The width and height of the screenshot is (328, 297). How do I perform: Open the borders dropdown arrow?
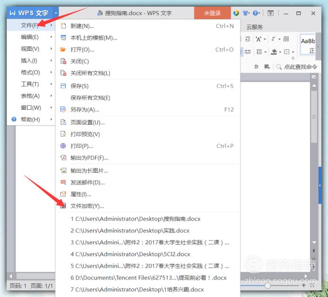pos(293,52)
